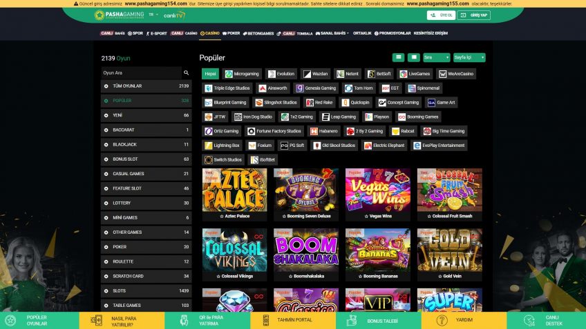The width and height of the screenshot is (586, 329).
Task: Filter by Red Rake provider
Action: point(319,103)
